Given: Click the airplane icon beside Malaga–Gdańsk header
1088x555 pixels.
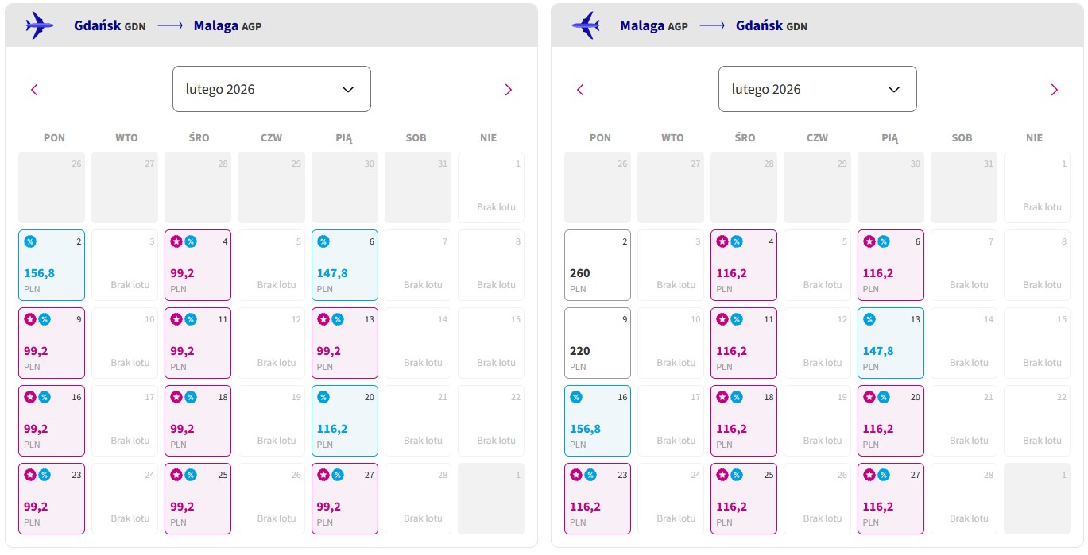Looking at the screenshot, I should 585,25.
